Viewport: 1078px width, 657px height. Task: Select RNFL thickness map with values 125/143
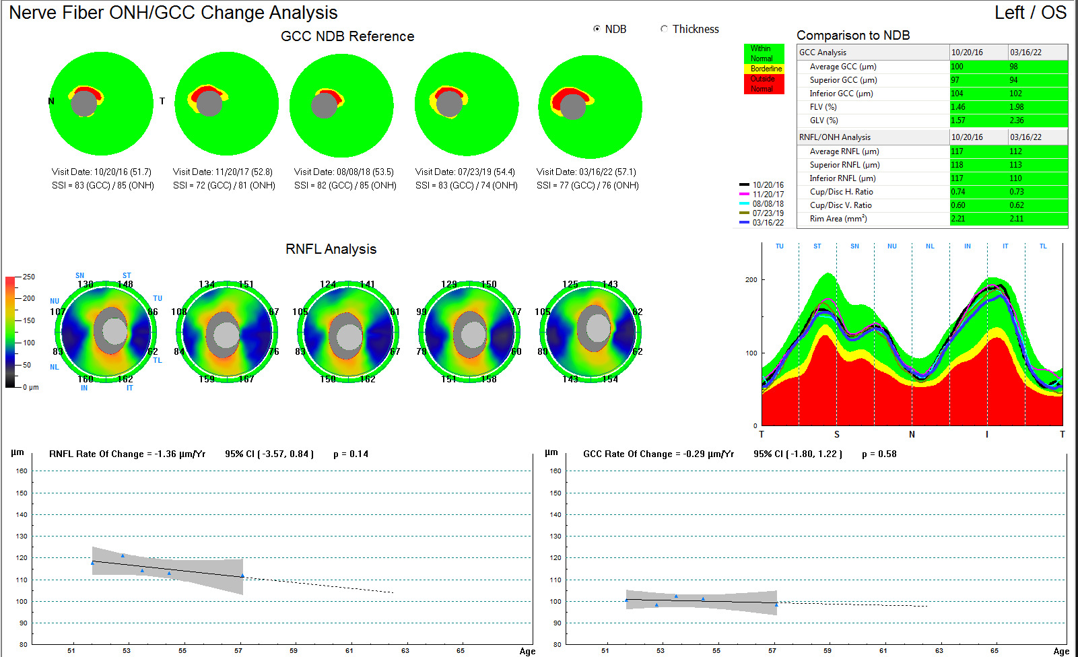click(x=591, y=332)
